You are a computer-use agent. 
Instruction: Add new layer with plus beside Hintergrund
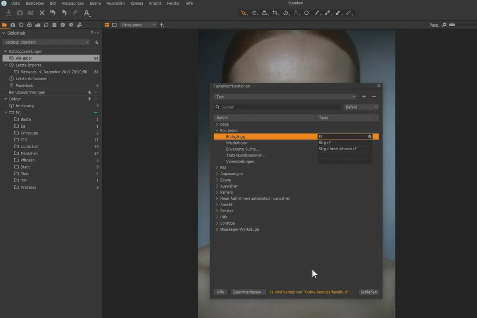161,25
